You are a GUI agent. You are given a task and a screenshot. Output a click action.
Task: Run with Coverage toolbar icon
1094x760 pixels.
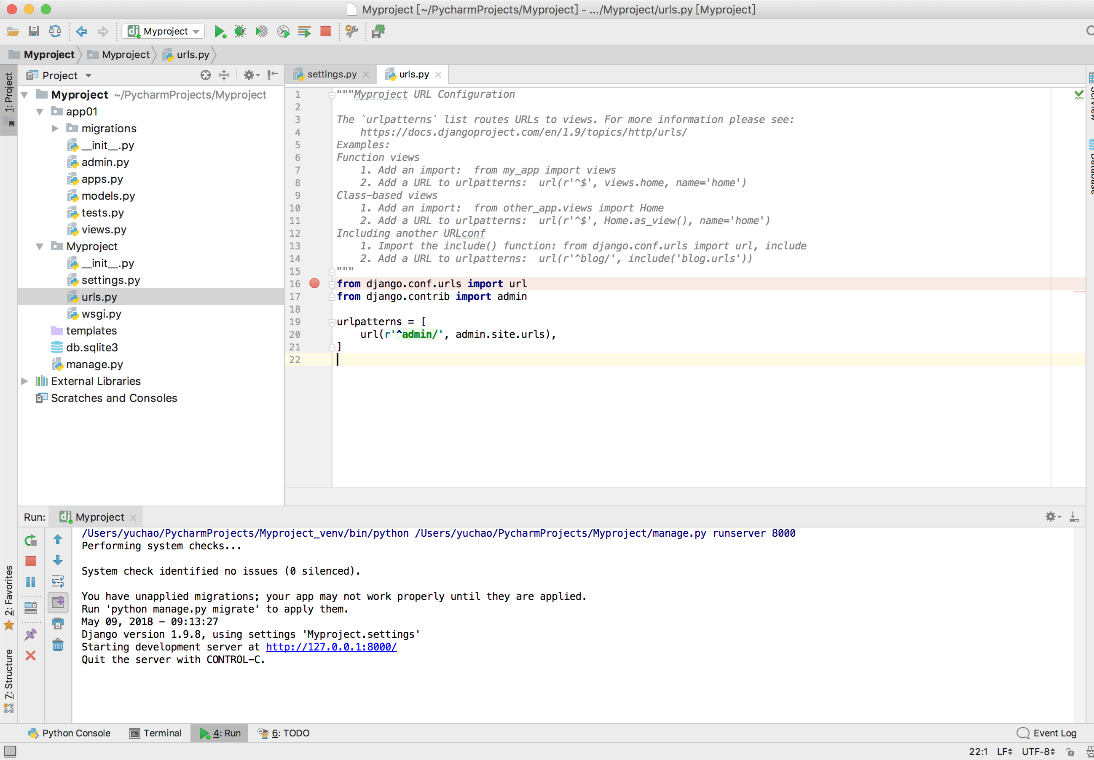(261, 32)
